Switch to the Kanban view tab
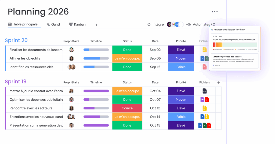The height and width of the screenshot is (144, 275). coord(77,24)
